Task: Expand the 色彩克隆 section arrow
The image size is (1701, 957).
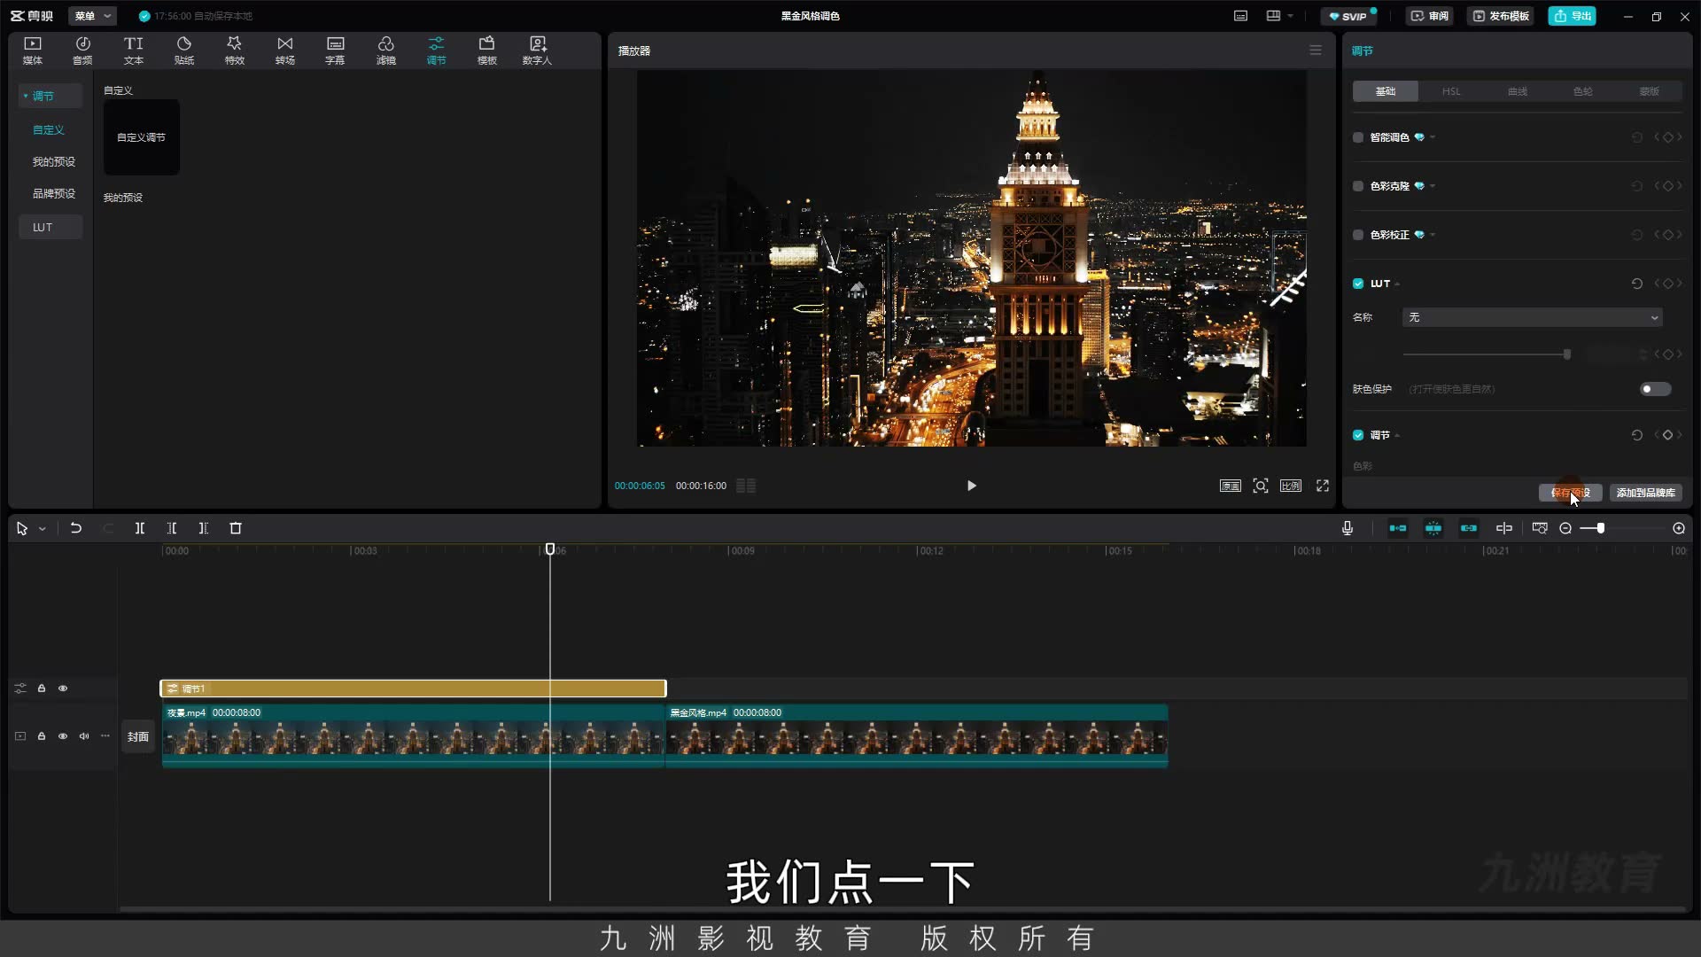Action: [1433, 186]
